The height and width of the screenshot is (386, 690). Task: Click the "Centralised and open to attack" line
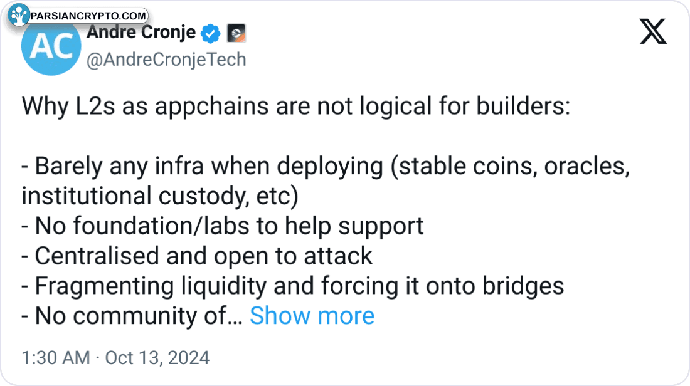(x=197, y=256)
